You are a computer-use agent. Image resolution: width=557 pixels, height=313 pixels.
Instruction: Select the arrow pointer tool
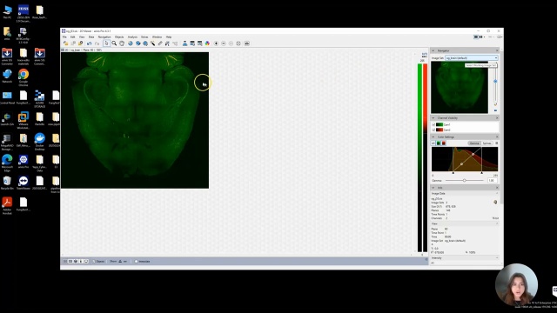106,43
